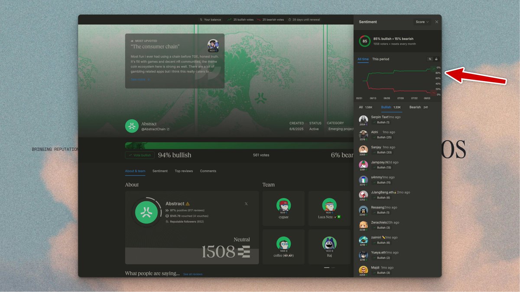The image size is (520, 292).
Task: Open Serpin Taxt's avatar
Action: (x=364, y=119)
